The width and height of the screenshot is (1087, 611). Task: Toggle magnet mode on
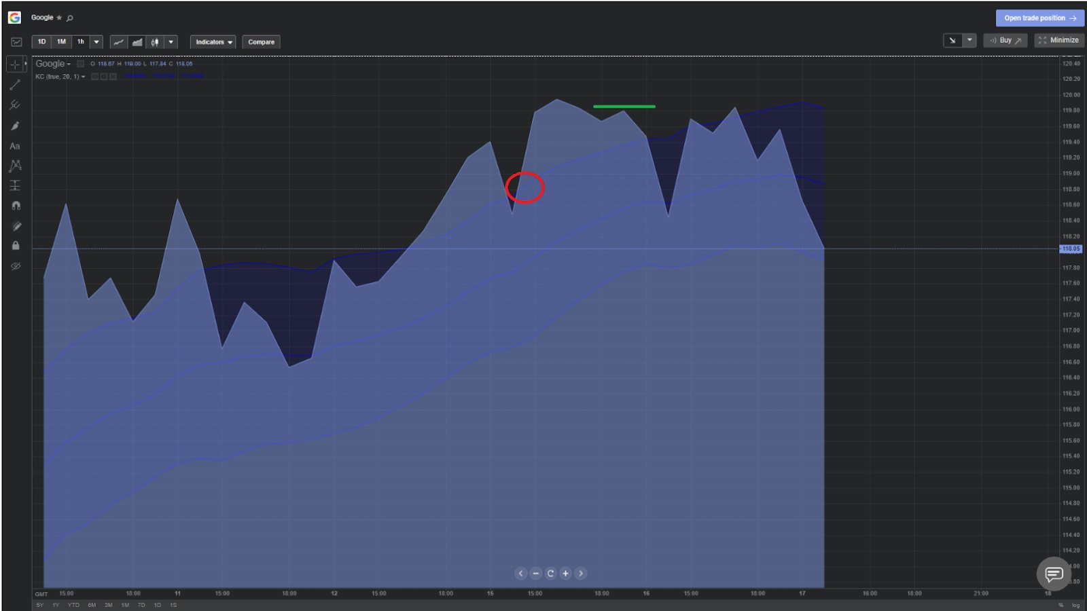coord(15,206)
